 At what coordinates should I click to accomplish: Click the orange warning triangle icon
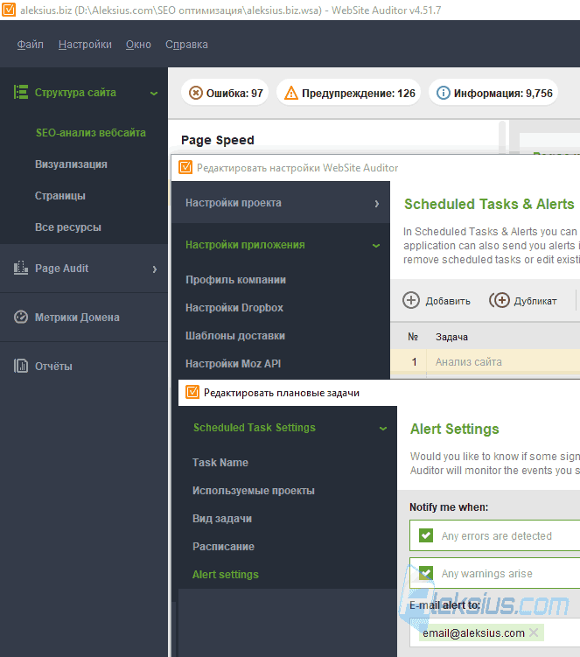[290, 93]
